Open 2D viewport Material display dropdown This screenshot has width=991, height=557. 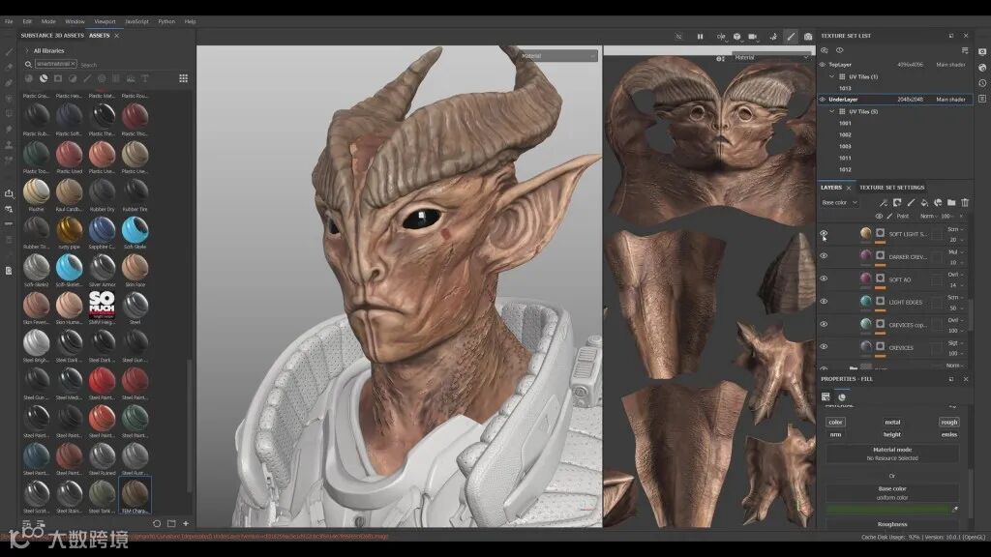coord(771,57)
